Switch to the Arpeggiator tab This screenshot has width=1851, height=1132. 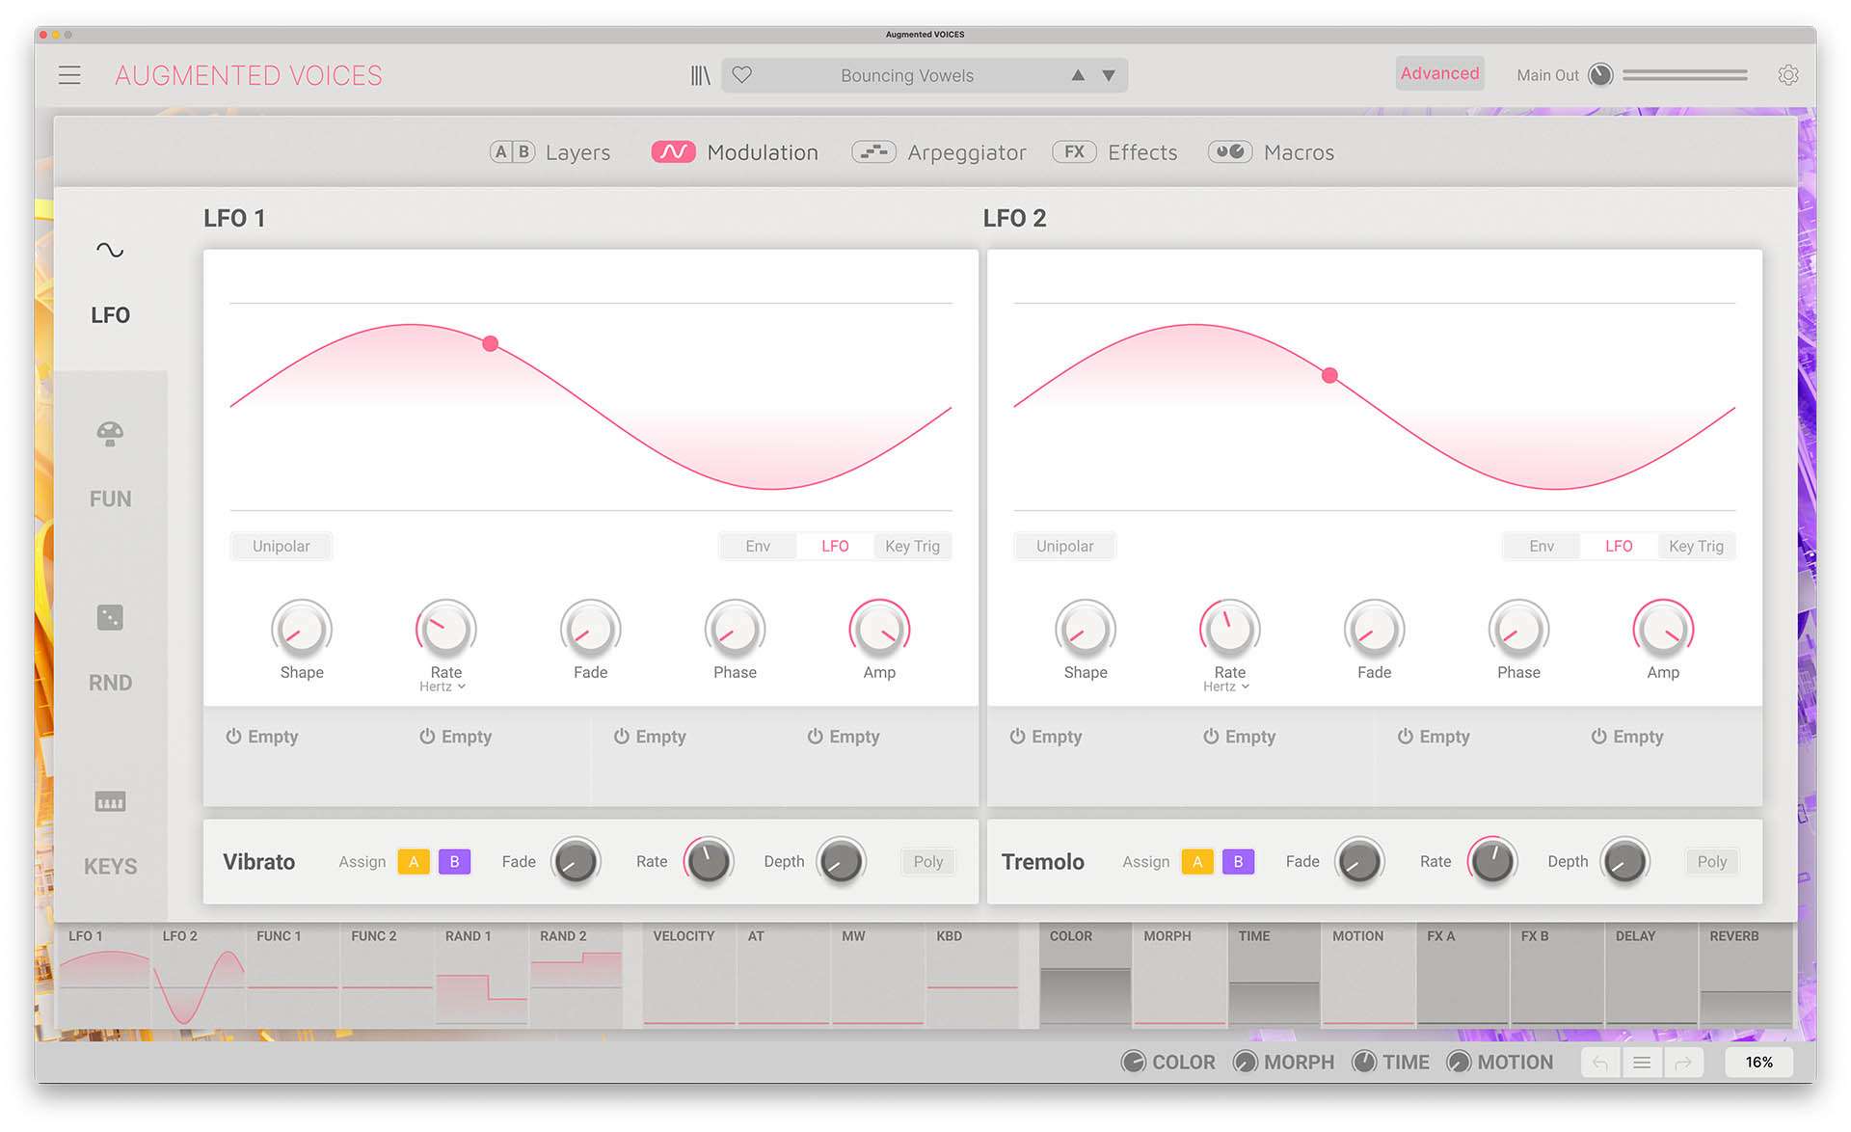pos(938,151)
